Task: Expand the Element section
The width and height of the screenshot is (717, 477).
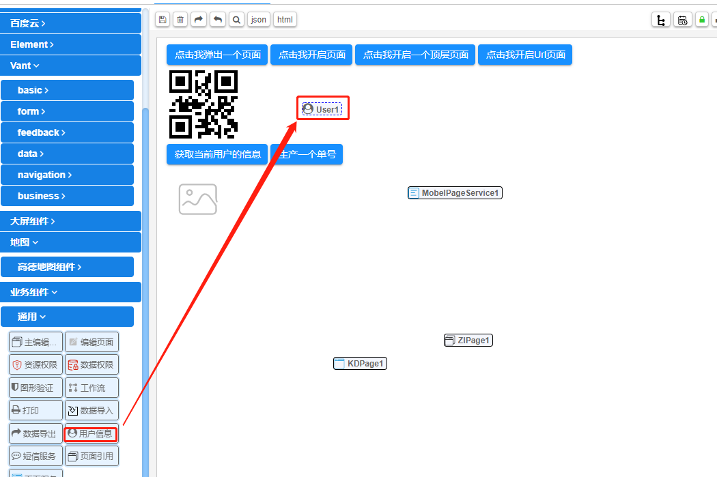Action: 70,45
